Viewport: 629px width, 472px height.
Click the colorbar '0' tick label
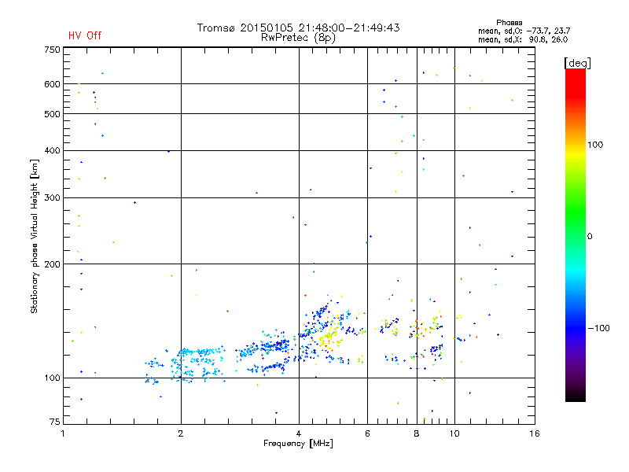click(589, 236)
